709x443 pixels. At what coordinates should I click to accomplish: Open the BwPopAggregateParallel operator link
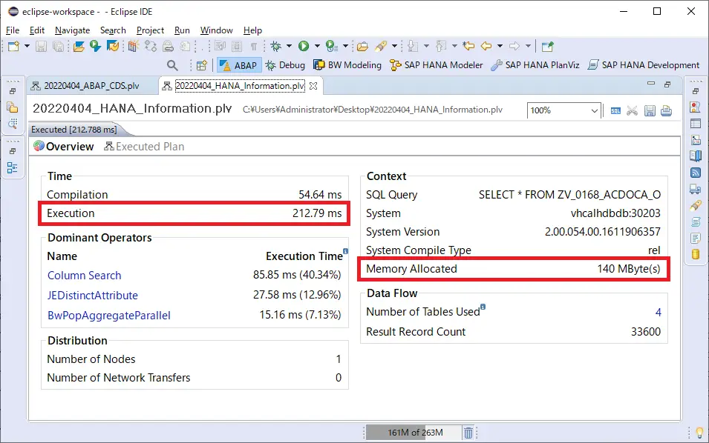tap(109, 316)
